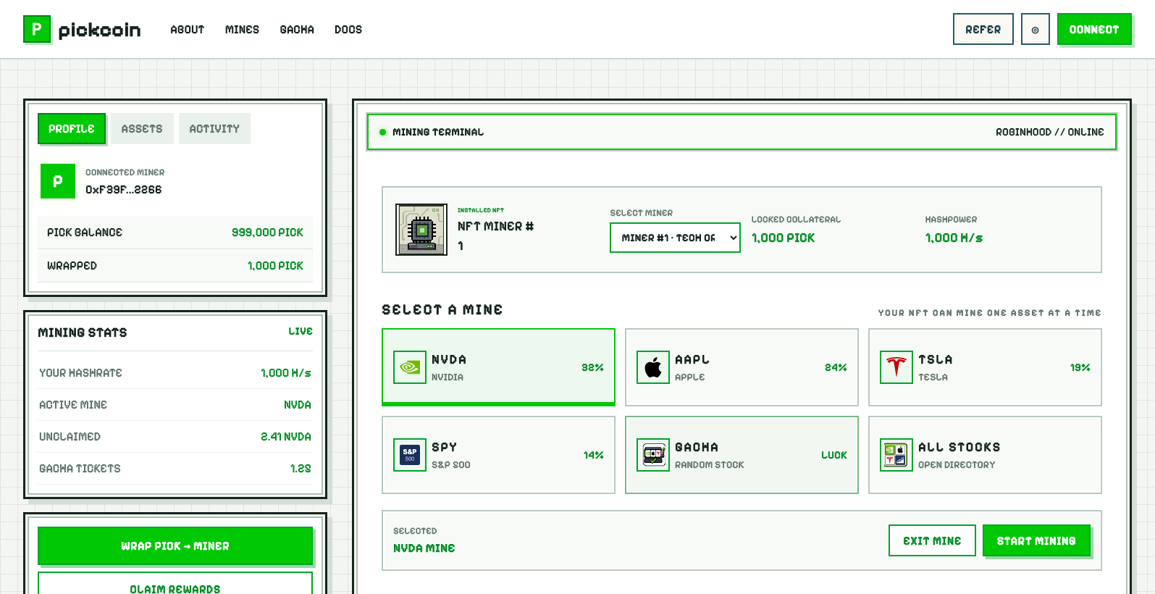Click the S&P 500 icon

[x=410, y=455]
